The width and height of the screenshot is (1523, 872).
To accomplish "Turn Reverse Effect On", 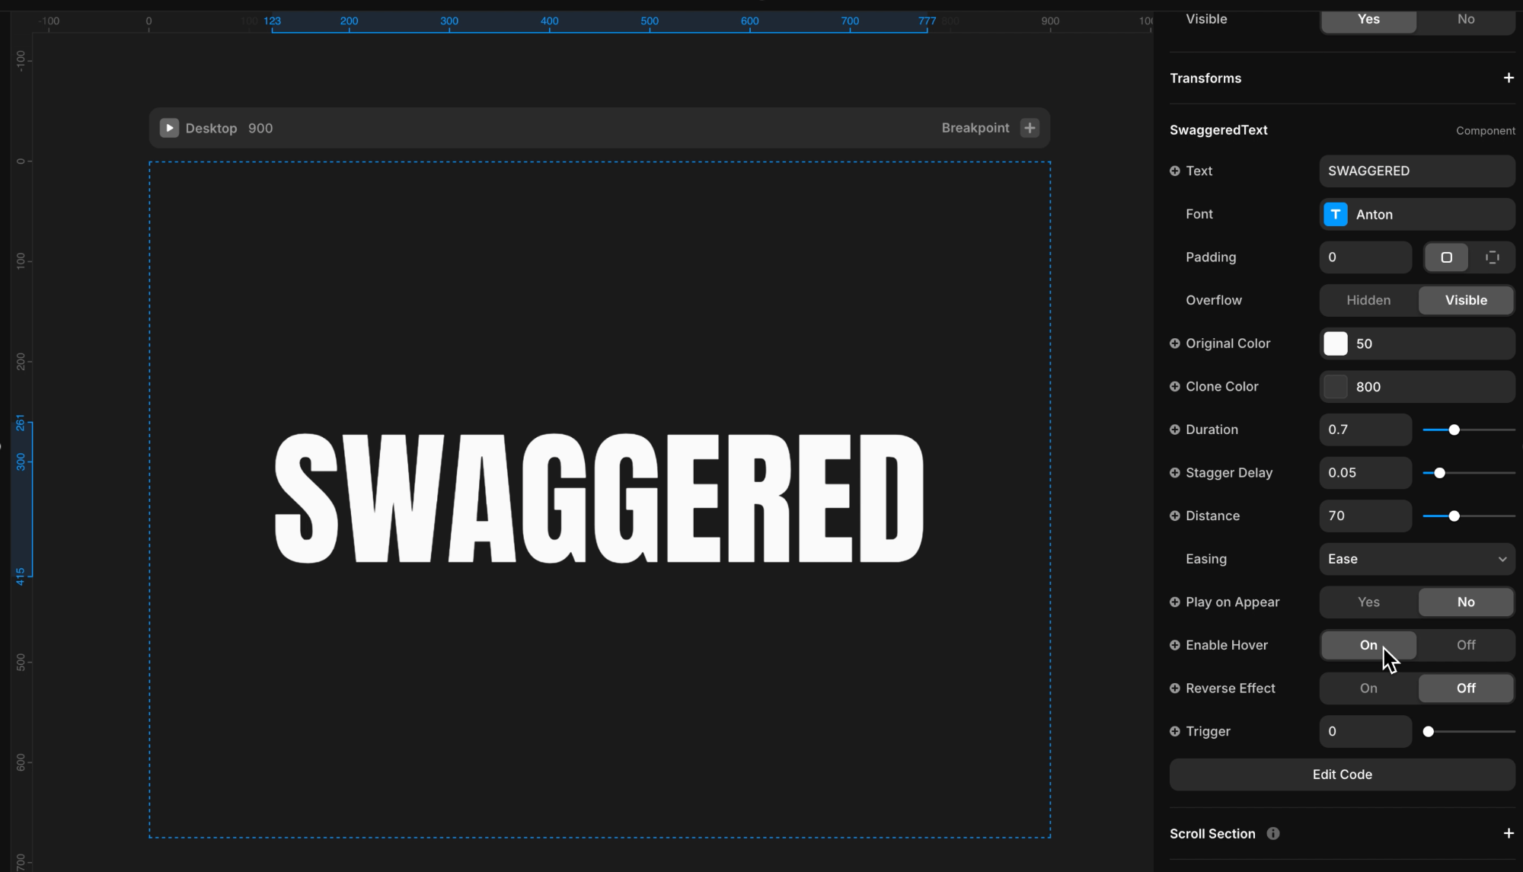I will point(1368,688).
